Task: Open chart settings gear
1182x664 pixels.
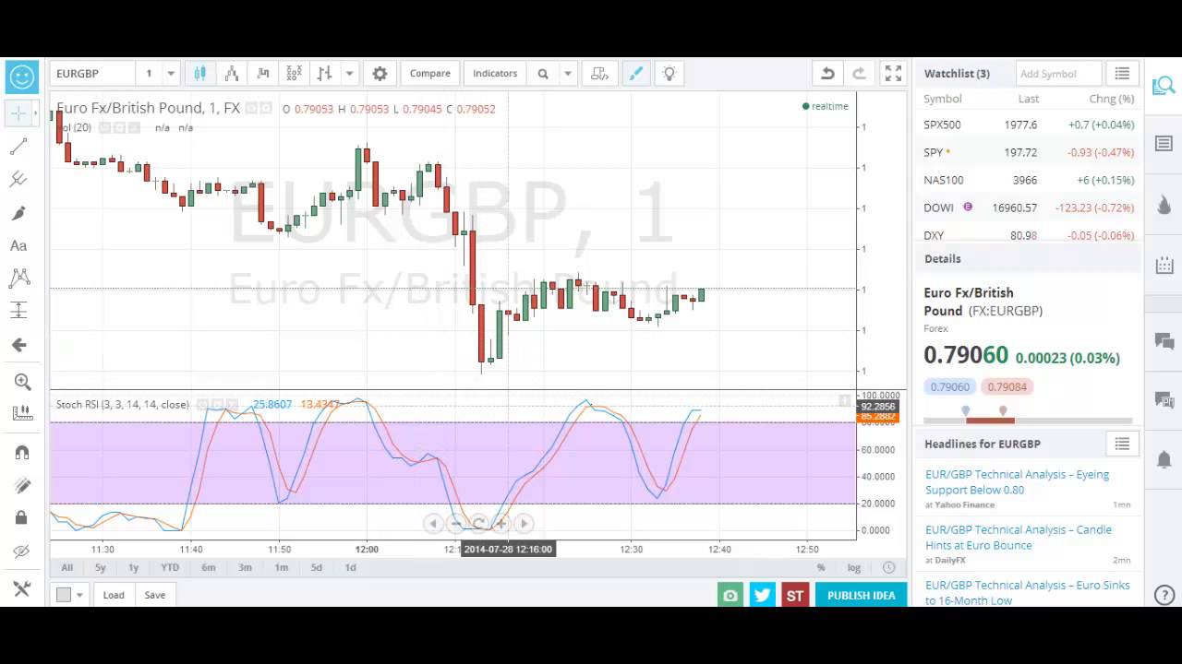Action: 380,74
